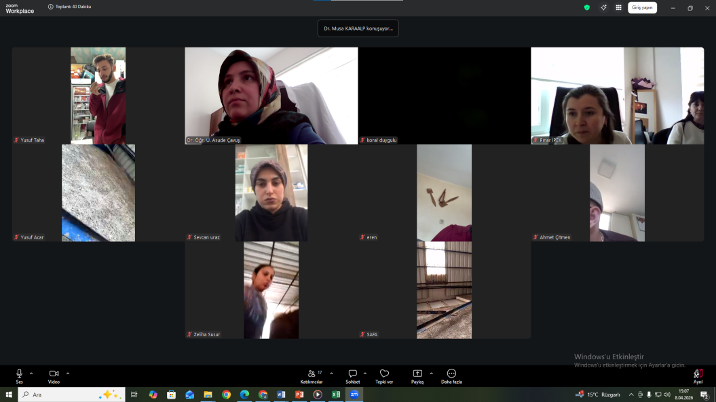Screen dimensions: 716x402
Task: Open the AI Companion sparkle icon
Action: coord(603,7)
